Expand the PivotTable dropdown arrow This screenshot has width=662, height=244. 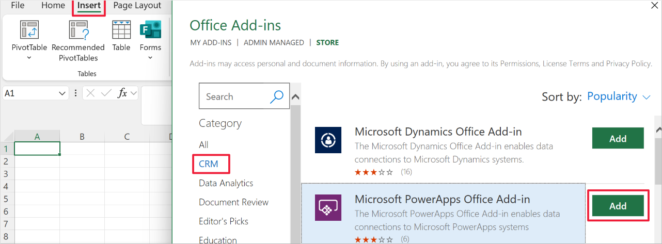[x=29, y=58]
